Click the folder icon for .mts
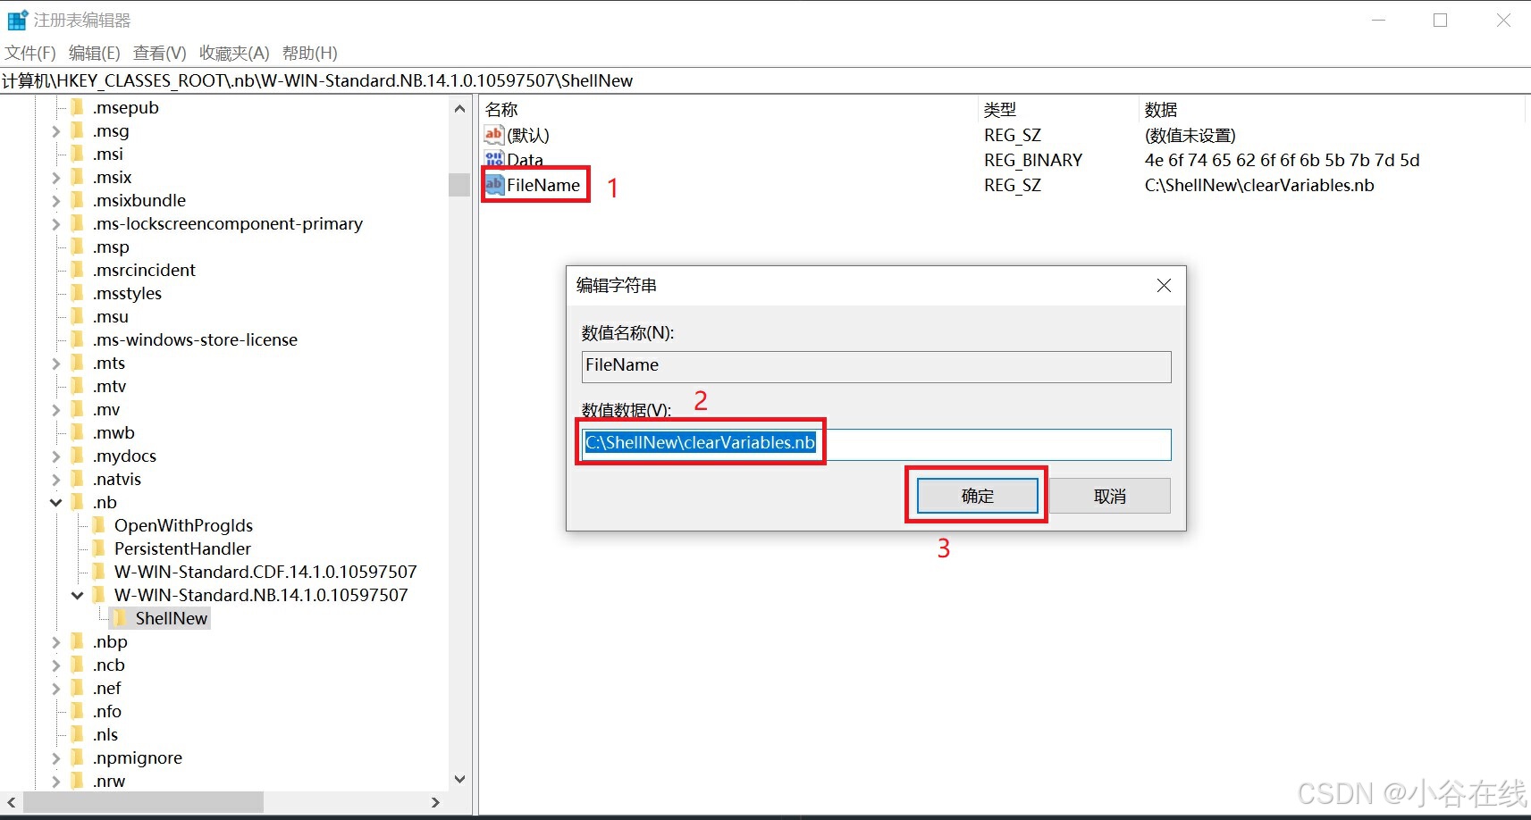Viewport: 1531px width, 820px height. (x=79, y=363)
